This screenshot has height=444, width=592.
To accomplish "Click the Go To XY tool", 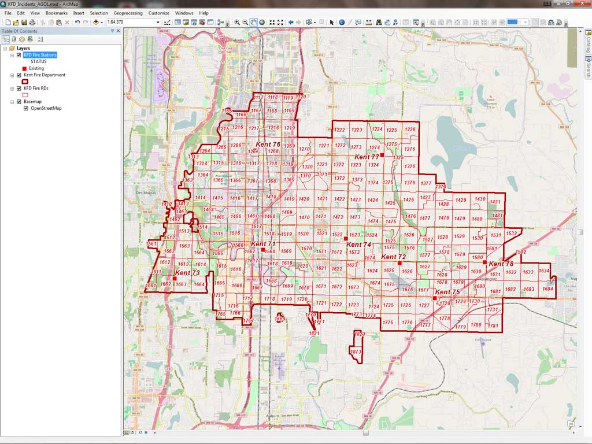I will coord(395,23).
